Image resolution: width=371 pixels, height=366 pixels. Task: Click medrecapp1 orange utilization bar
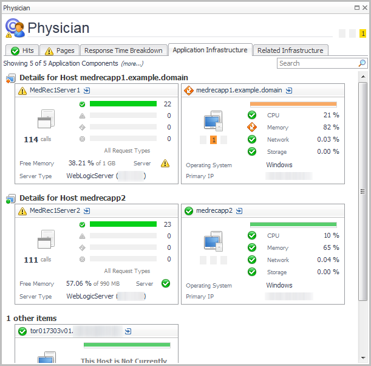293,104
